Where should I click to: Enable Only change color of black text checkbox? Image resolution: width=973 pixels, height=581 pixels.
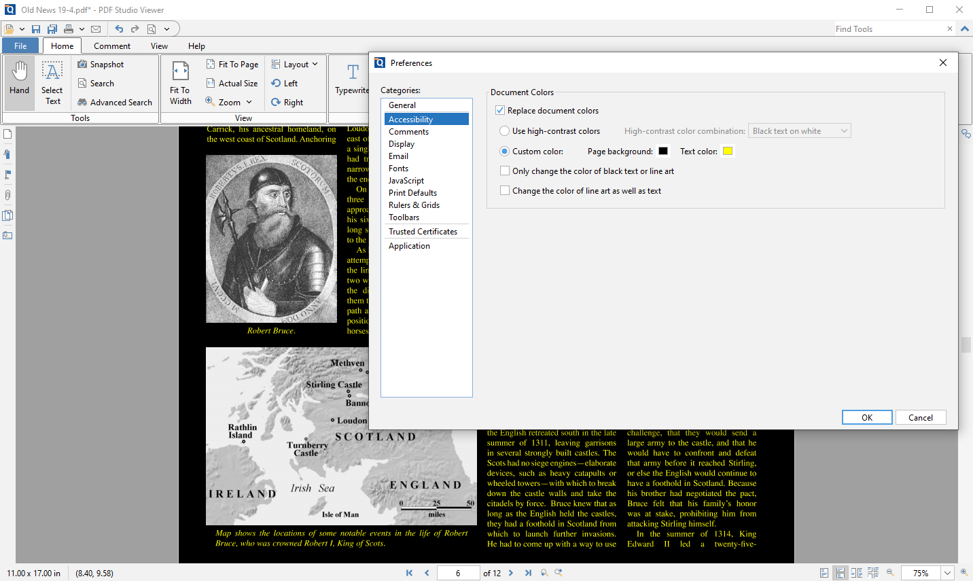point(505,171)
